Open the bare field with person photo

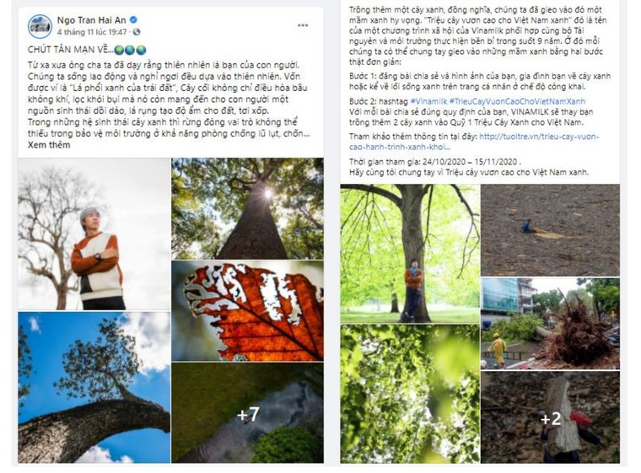click(550, 230)
